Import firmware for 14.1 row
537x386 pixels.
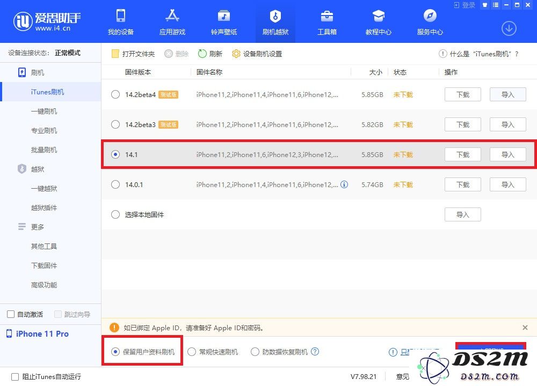pyautogui.click(x=508, y=154)
